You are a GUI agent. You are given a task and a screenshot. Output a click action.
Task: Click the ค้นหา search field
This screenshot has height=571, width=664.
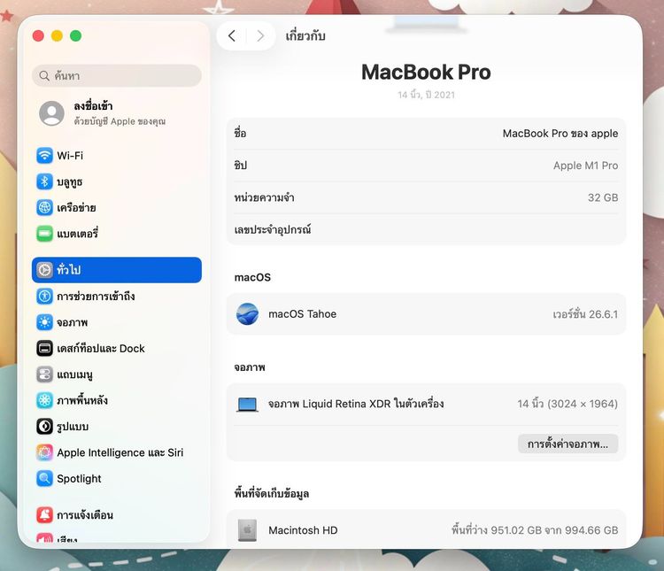pyautogui.click(x=117, y=76)
